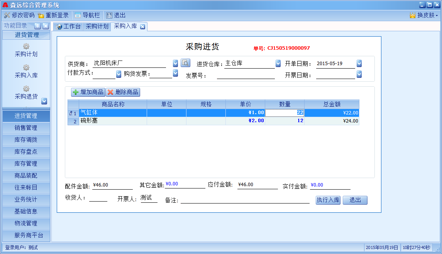Expand the 付款方式 dropdown
The image size is (442, 254).
pos(119,74)
